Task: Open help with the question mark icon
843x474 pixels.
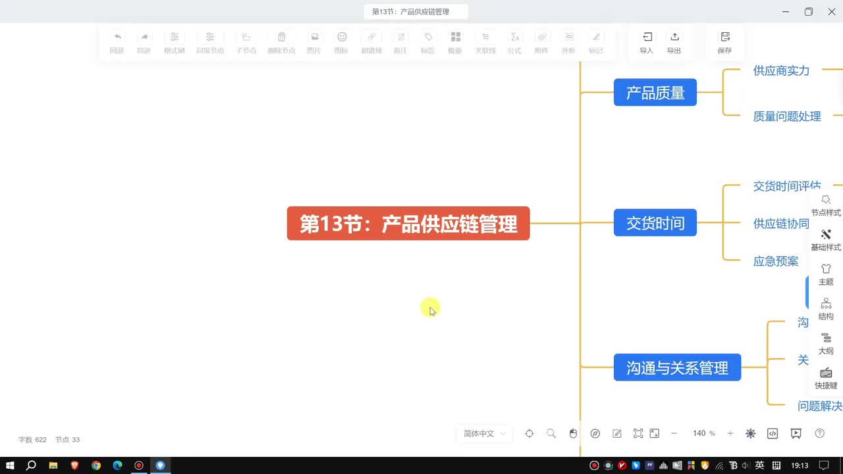Action: [x=820, y=433]
